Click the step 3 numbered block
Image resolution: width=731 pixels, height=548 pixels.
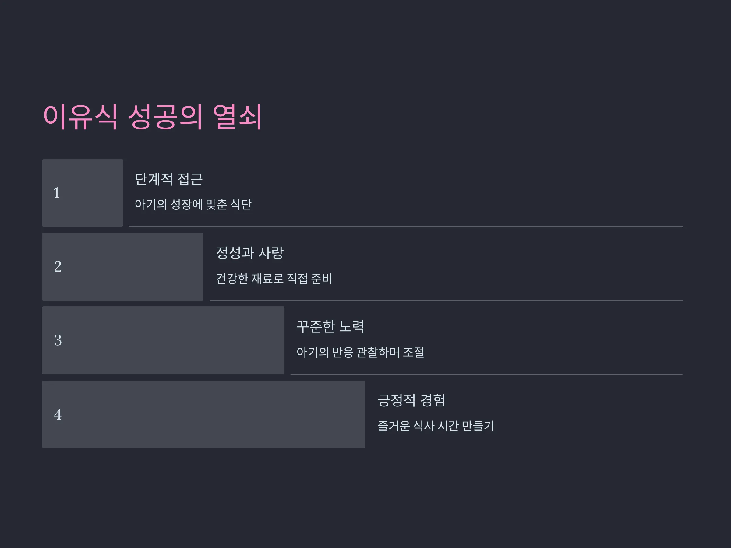click(x=163, y=340)
